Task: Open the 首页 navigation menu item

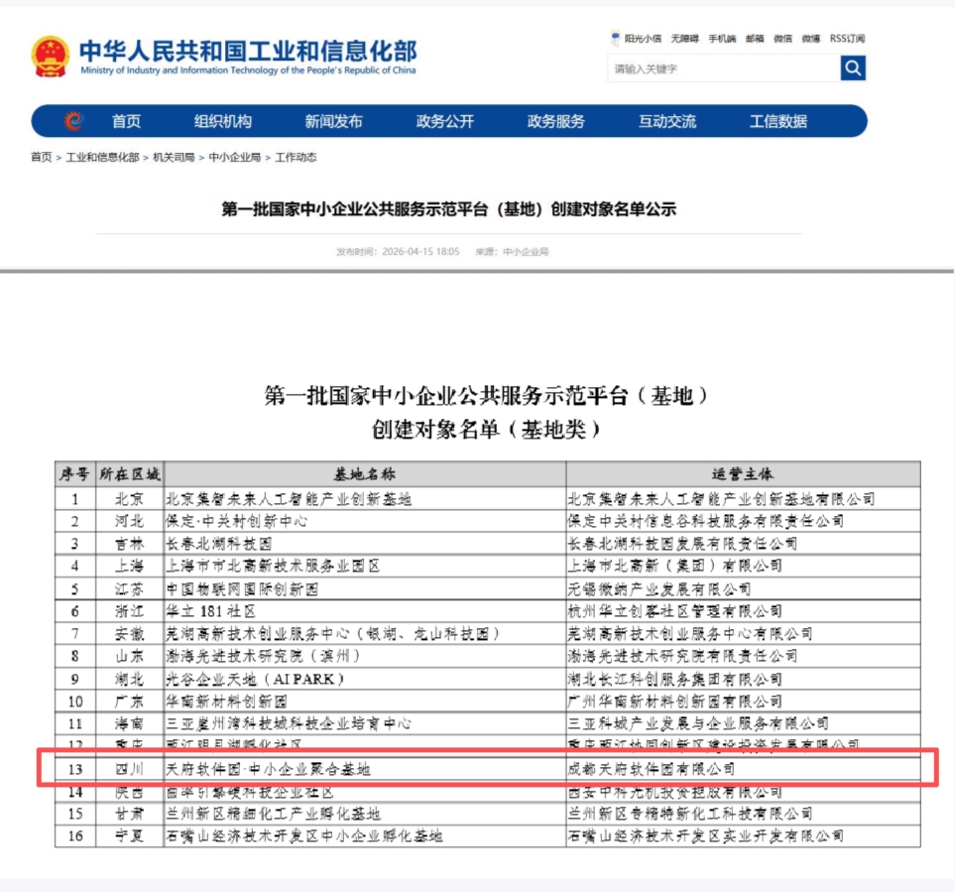Action: [127, 121]
